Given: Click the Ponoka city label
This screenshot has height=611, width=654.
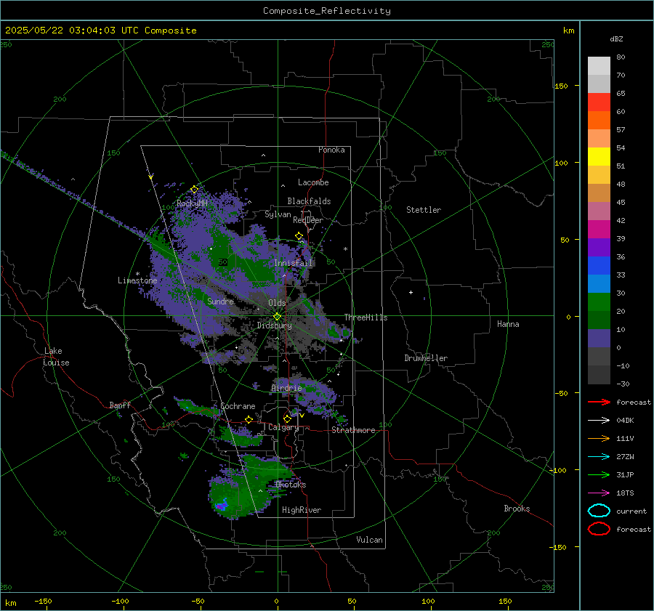Looking at the screenshot, I should [x=331, y=150].
